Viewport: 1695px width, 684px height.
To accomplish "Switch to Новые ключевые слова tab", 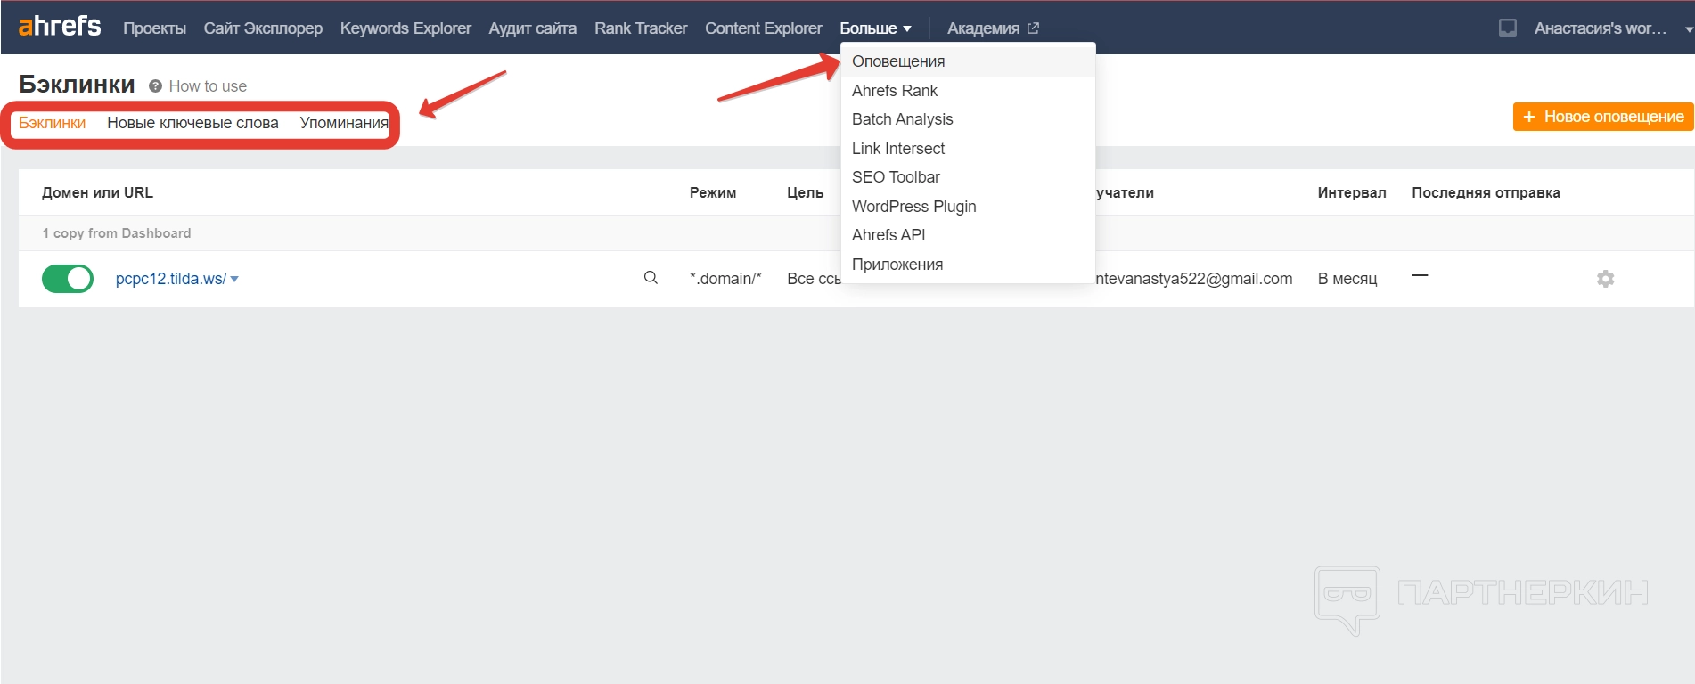I will [x=192, y=123].
